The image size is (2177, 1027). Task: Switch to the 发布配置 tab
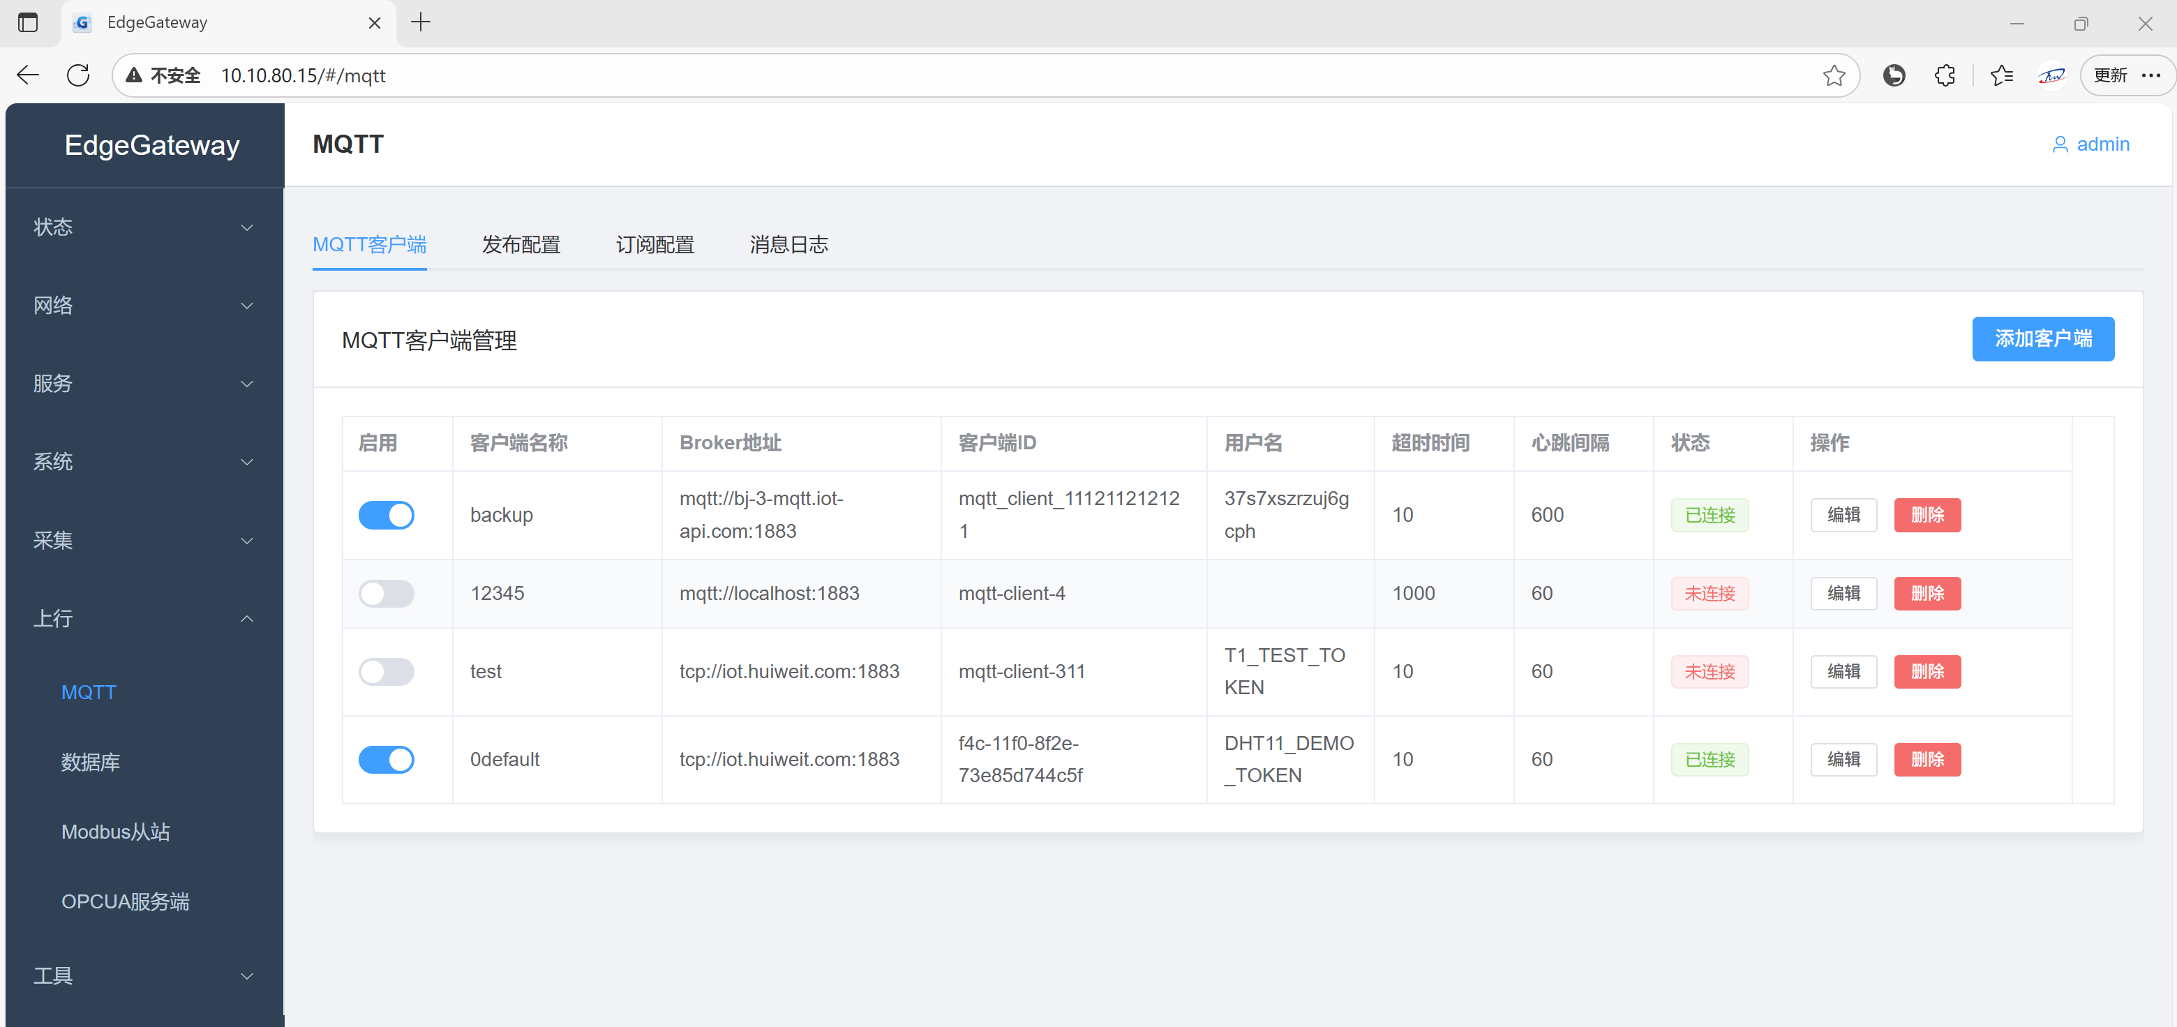(x=521, y=245)
